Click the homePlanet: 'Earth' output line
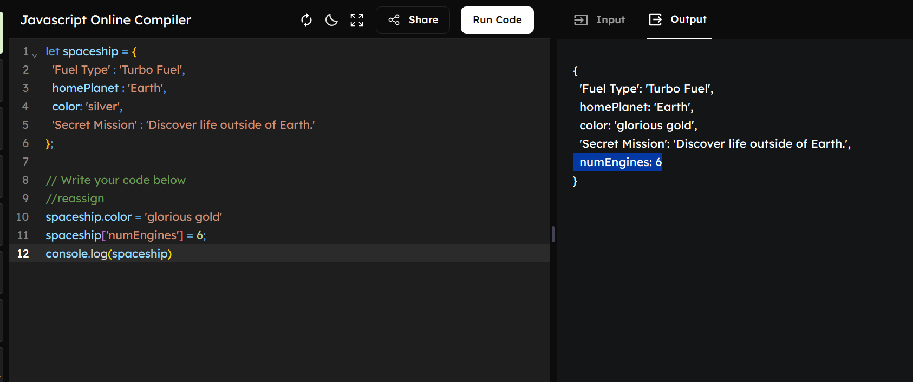913x382 pixels. click(636, 107)
